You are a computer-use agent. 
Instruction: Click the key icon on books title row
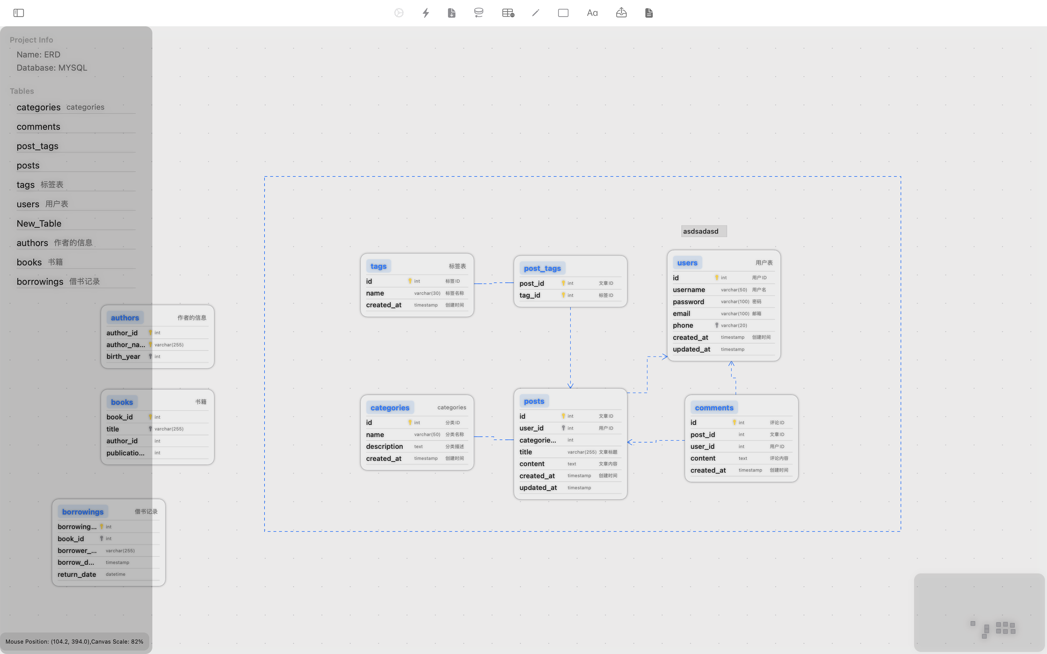(x=150, y=429)
